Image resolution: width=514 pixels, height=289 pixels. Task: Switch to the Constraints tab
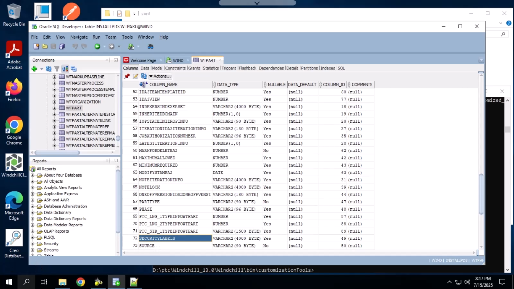point(175,68)
